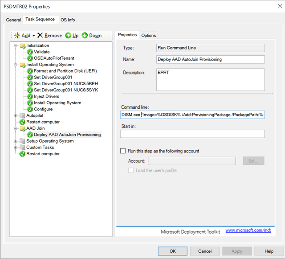Click check icon beside Configure step
Image resolution: width=285 pixels, height=259 pixels.
[30, 109]
